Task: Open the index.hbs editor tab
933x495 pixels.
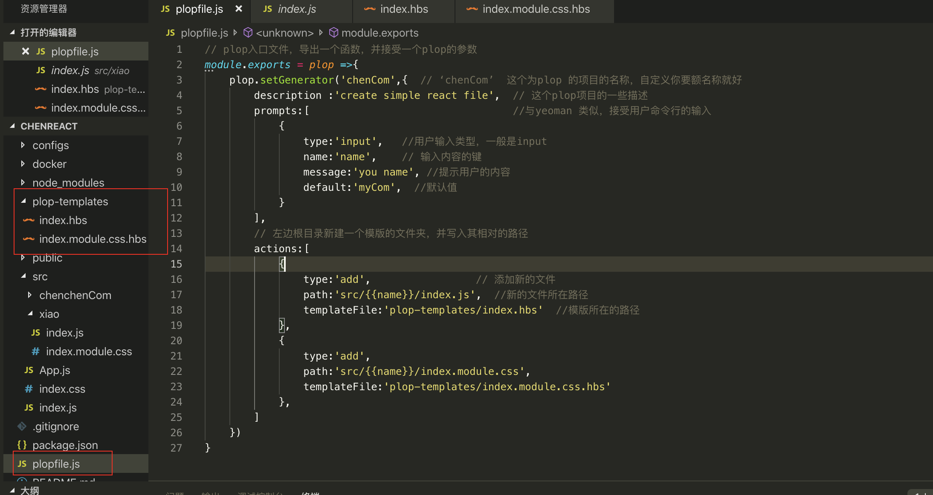Action: pos(403,9)
